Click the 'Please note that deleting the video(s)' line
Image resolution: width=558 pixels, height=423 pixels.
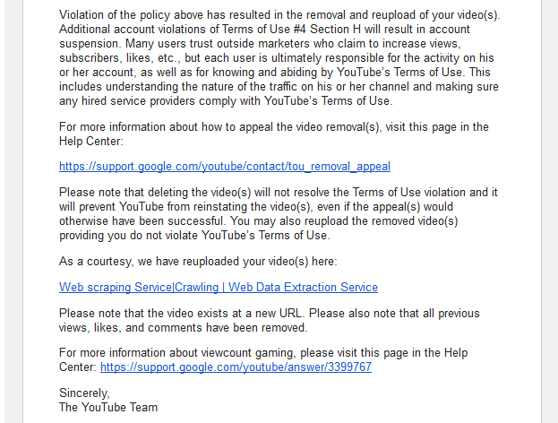click(279, 193)
